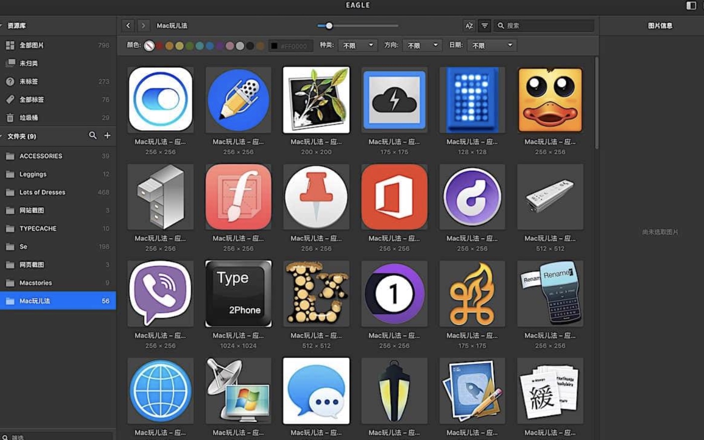Screen dimensions: 704x440
Task: Filter by the blue color swatch
Action: point(210,46)
